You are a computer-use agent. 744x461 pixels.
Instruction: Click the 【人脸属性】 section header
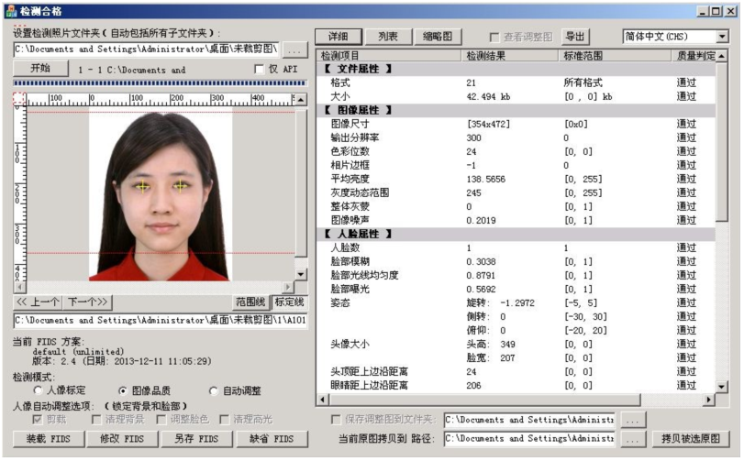click(516, 234)
